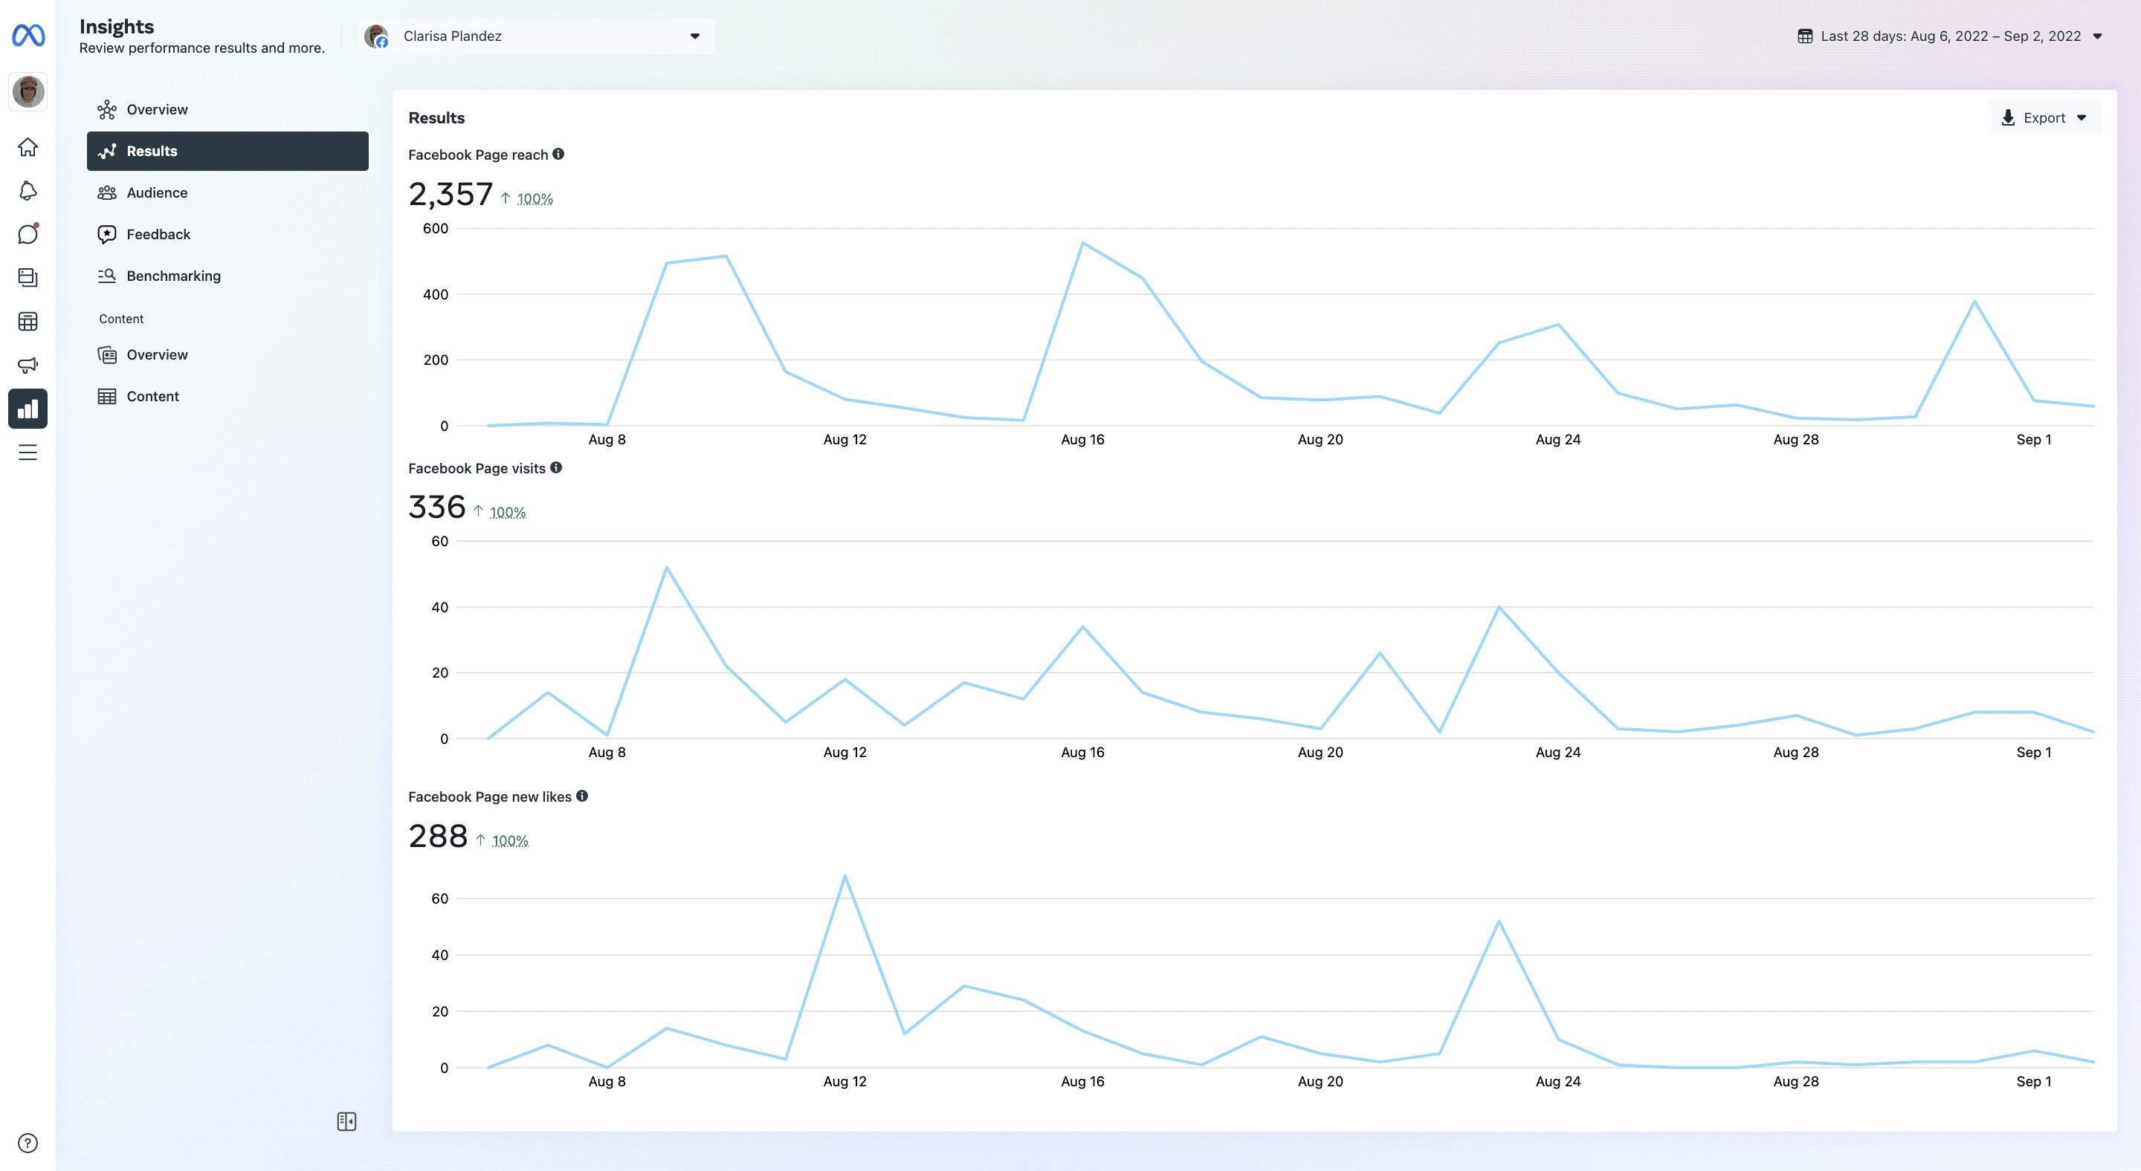Open All tools hamburger menu icon
The width and height of the screenshot is (2141, 1171).
(x=28, y=452)
